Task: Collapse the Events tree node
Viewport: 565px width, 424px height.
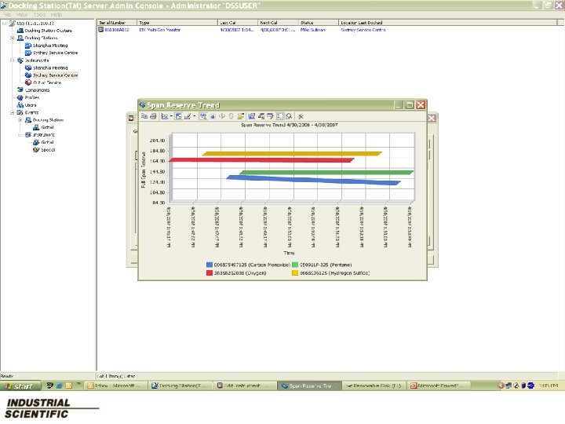Action: pos(13,112)
